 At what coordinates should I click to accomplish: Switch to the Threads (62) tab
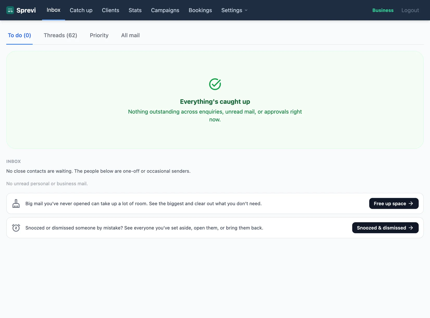(x=60, y=35)
